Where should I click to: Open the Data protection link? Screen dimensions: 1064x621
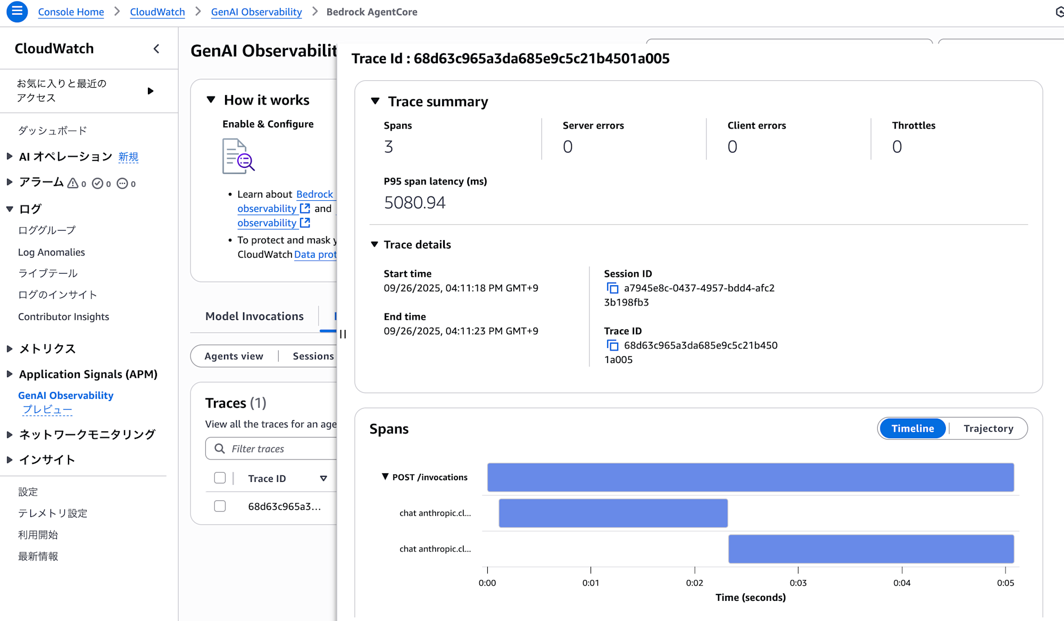click(x=315, y=254)
